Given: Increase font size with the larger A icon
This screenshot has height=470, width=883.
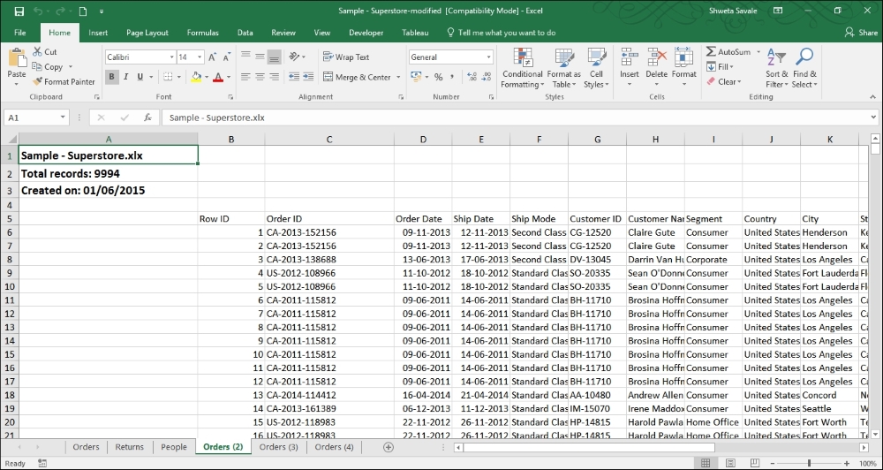Looking at the screenshot, I should coord(212,57).
